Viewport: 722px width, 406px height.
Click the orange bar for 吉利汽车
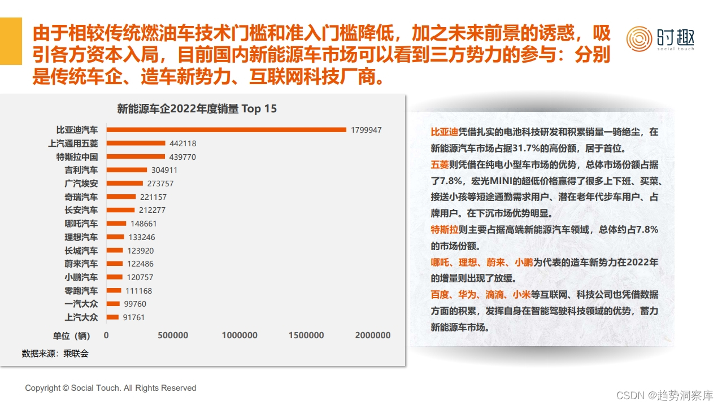pos(127,170)
